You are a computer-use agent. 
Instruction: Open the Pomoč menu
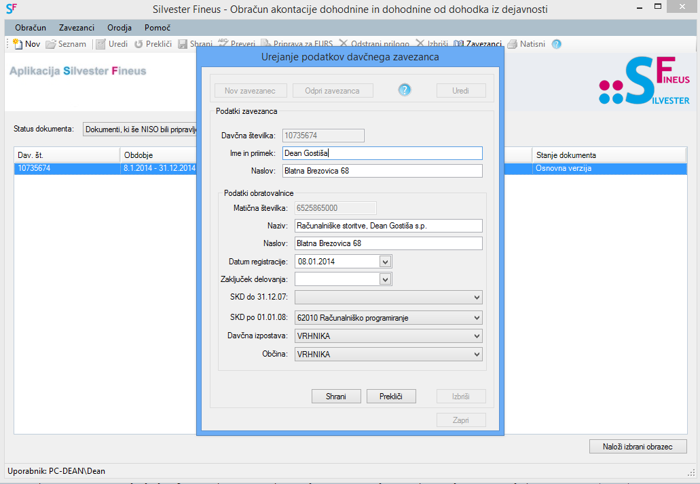click(x=158, y=28)
